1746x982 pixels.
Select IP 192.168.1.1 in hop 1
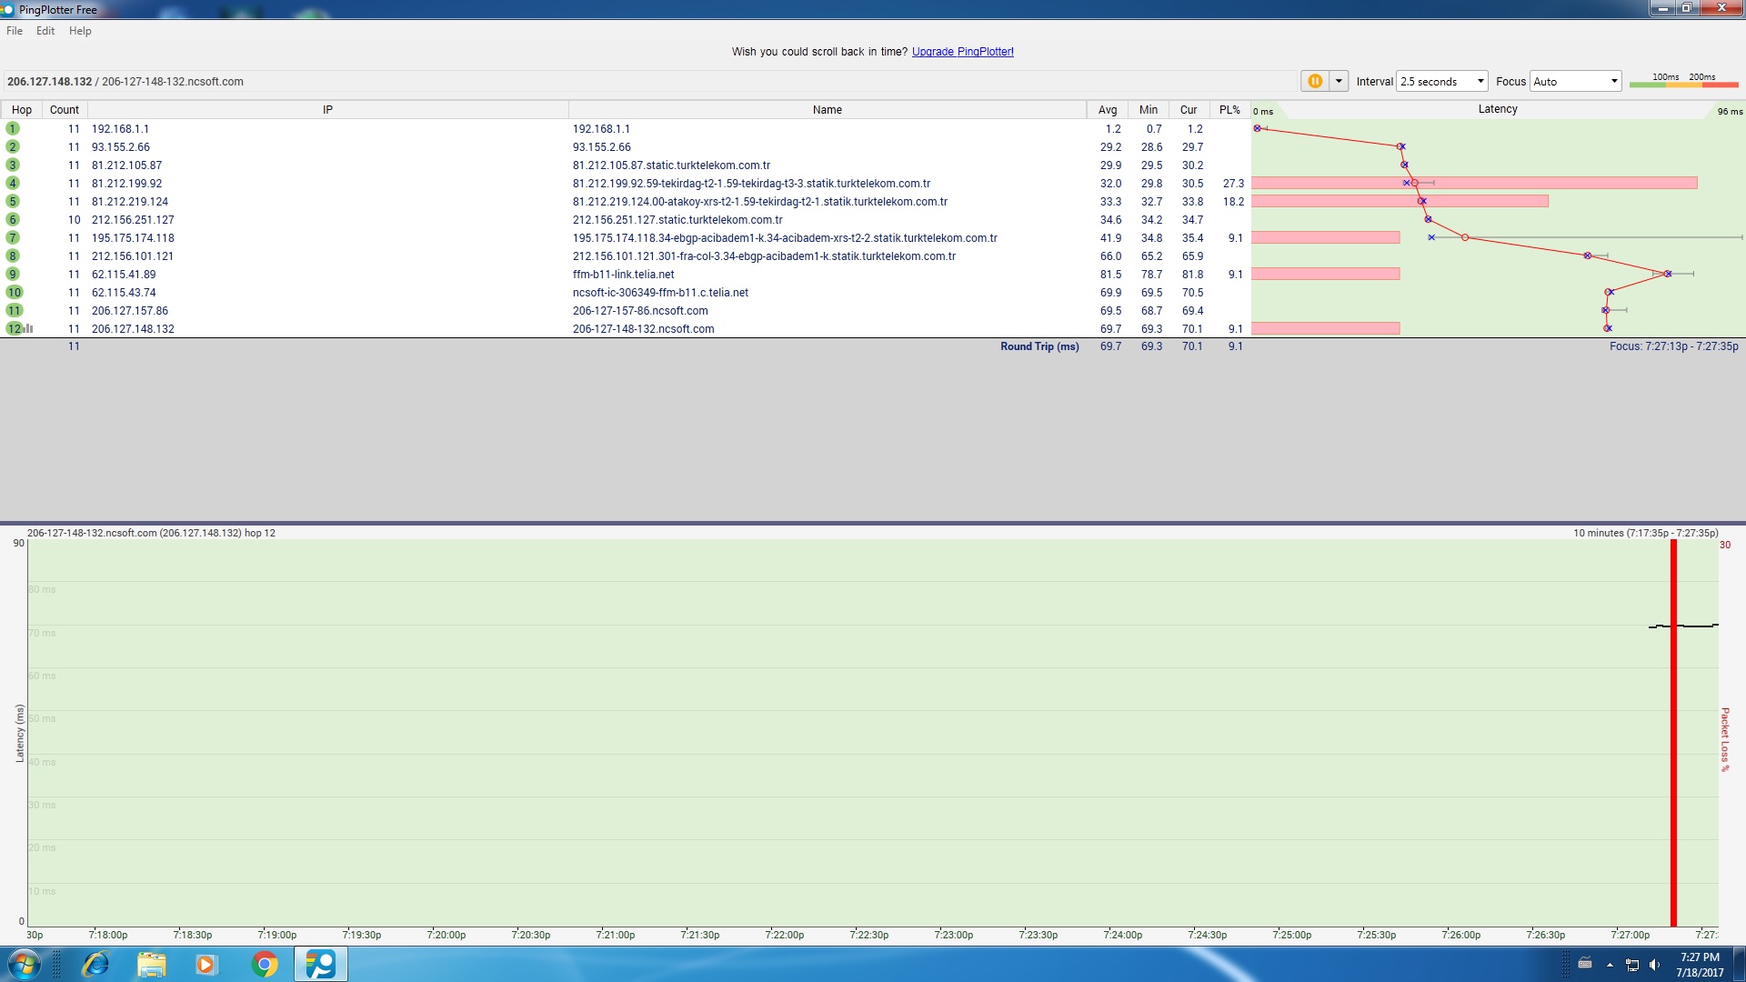pyautogui.click(x=120, y=129)
